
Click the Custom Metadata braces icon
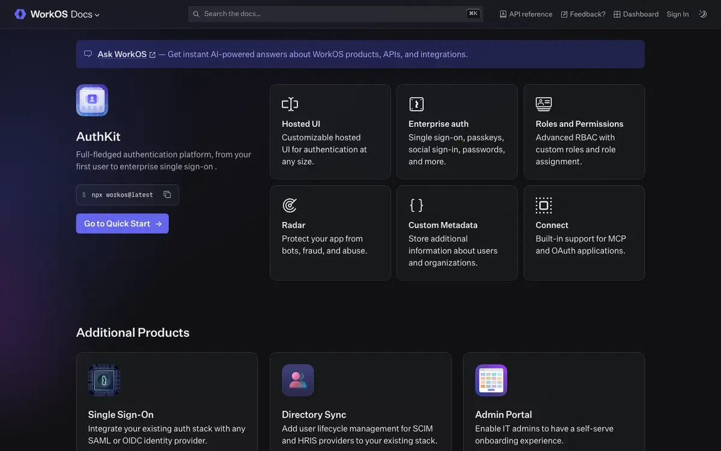point(416,205)
